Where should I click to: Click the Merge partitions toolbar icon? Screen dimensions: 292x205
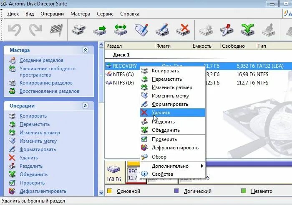(248, 30)
